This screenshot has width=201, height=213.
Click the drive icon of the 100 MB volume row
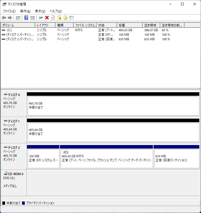tap(3, 35)
